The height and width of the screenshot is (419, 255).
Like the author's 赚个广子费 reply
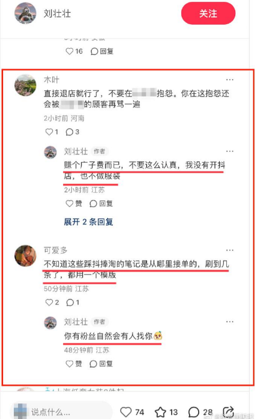(74, 203)
